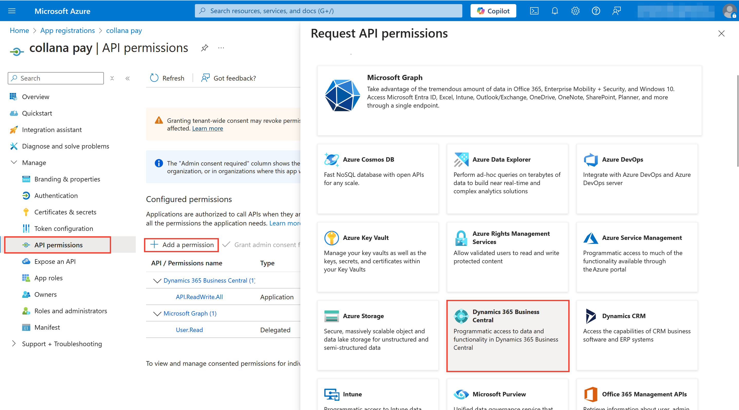Click the Azure Data Explorer icon
This screenshot has width=739, height=410.
[461, 159]
